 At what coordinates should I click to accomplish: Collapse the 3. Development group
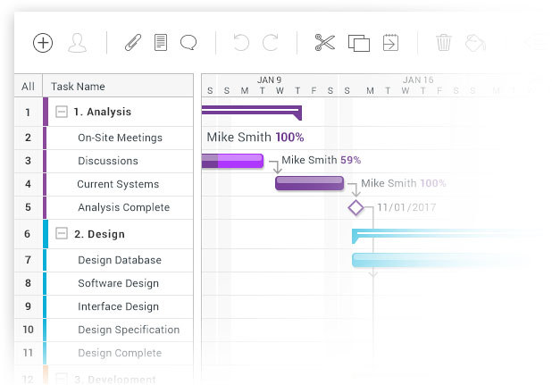click(62, 379)
